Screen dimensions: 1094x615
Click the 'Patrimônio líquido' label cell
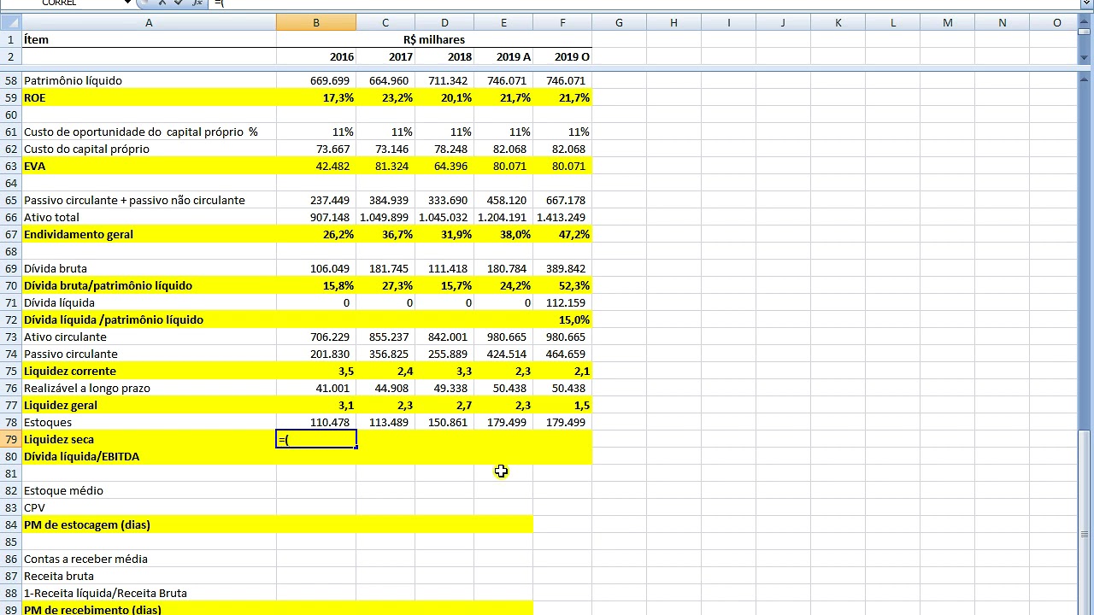149,80
